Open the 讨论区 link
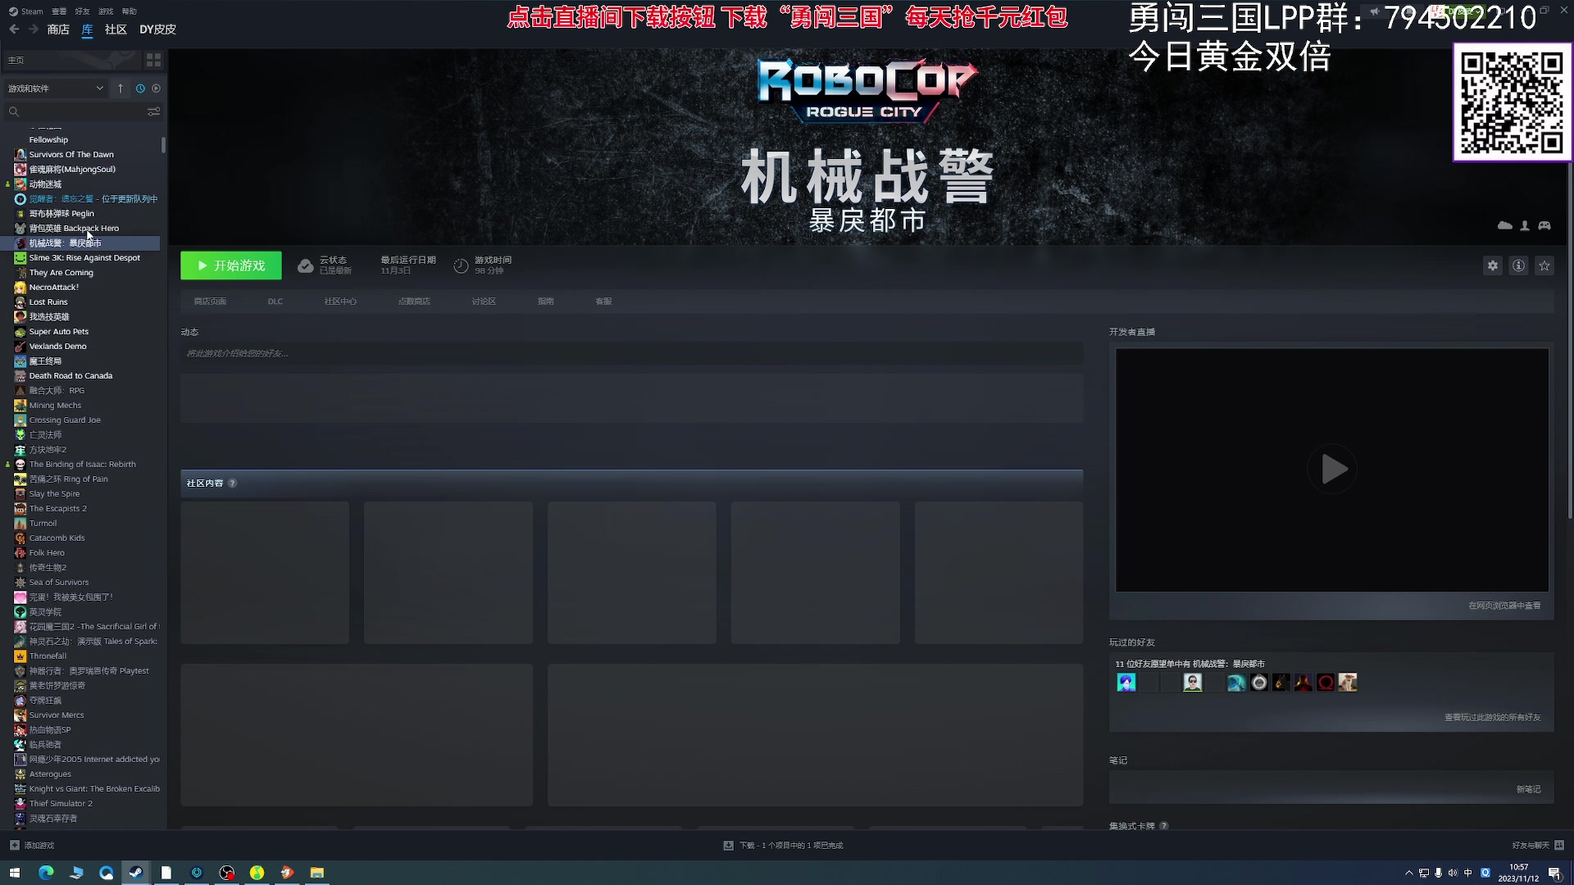This screenshot has height=885, width=1574. point(484,302)
